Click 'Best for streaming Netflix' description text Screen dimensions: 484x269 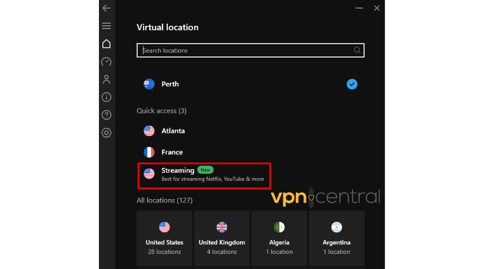212,179
